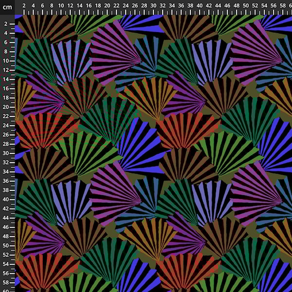Screen dimensions: 292x292
Task: Click the 4 mark on the vertical ruler
Action: (6, 33)
